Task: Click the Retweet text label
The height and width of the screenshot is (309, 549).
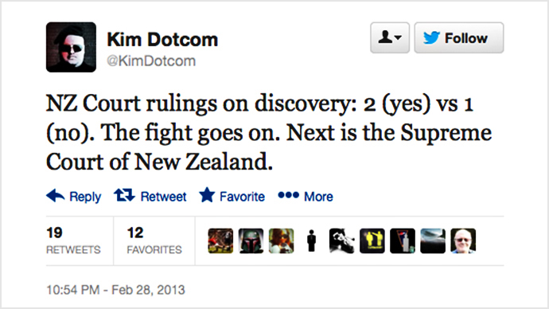Action: point(164,197)
